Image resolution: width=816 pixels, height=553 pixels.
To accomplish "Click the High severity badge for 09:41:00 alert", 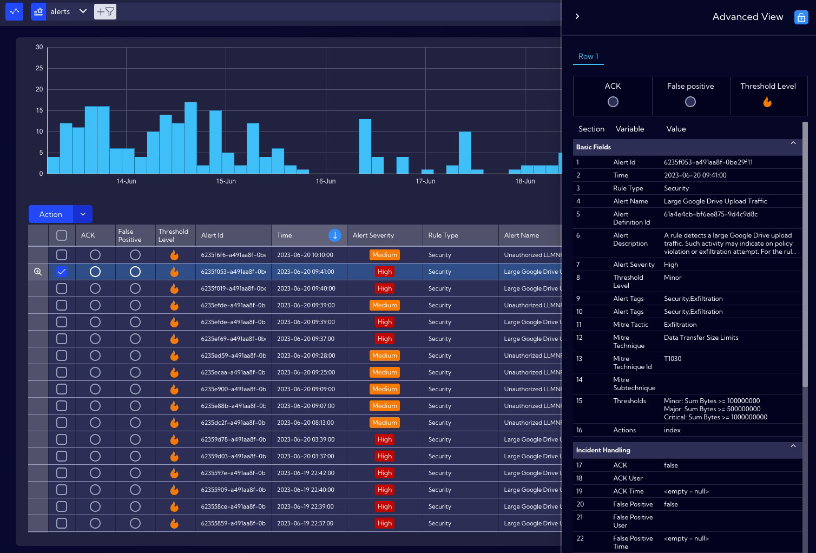I will click(385, 272).
